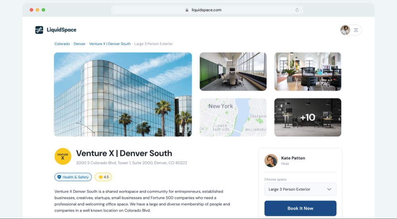Click the LiquidSpace logo icon
Screen dimensions: 397x219
click(39, 30)
